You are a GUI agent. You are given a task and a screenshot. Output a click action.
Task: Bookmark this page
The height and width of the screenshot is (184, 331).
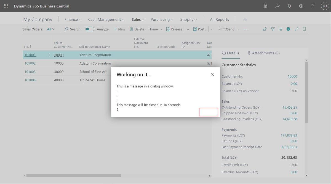coord(304,29)
